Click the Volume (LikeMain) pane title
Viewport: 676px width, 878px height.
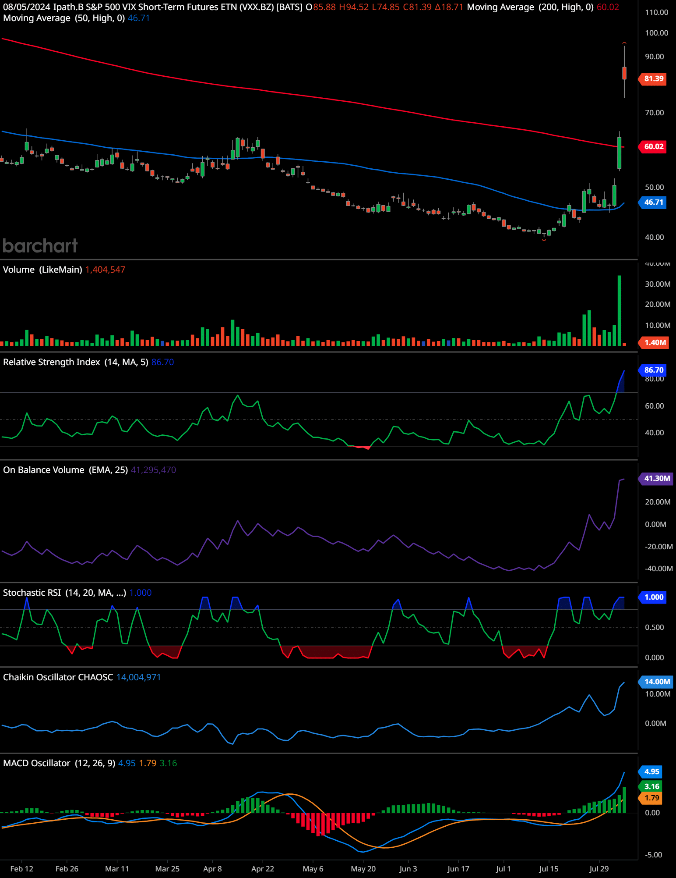[x=42, y=270]
